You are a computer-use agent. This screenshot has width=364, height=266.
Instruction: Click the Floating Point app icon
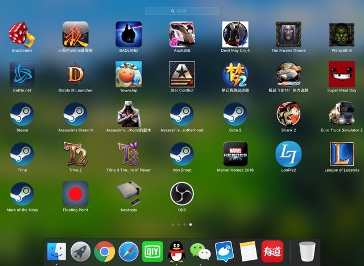tap(75, 194)
